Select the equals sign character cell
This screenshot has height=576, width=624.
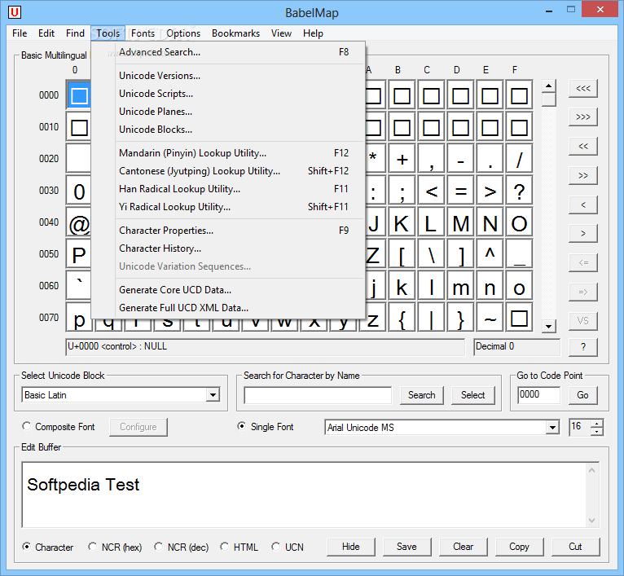tap(460, 191)
